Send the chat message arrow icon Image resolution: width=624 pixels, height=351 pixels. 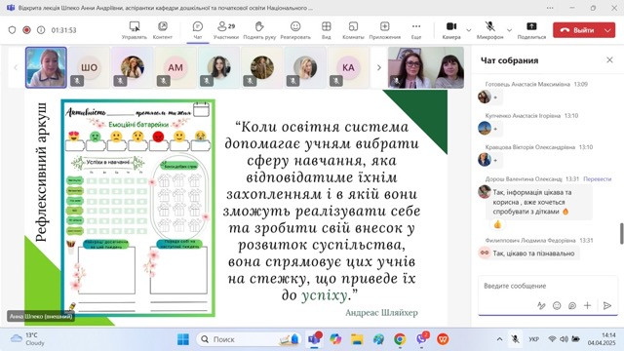[606, 305]
